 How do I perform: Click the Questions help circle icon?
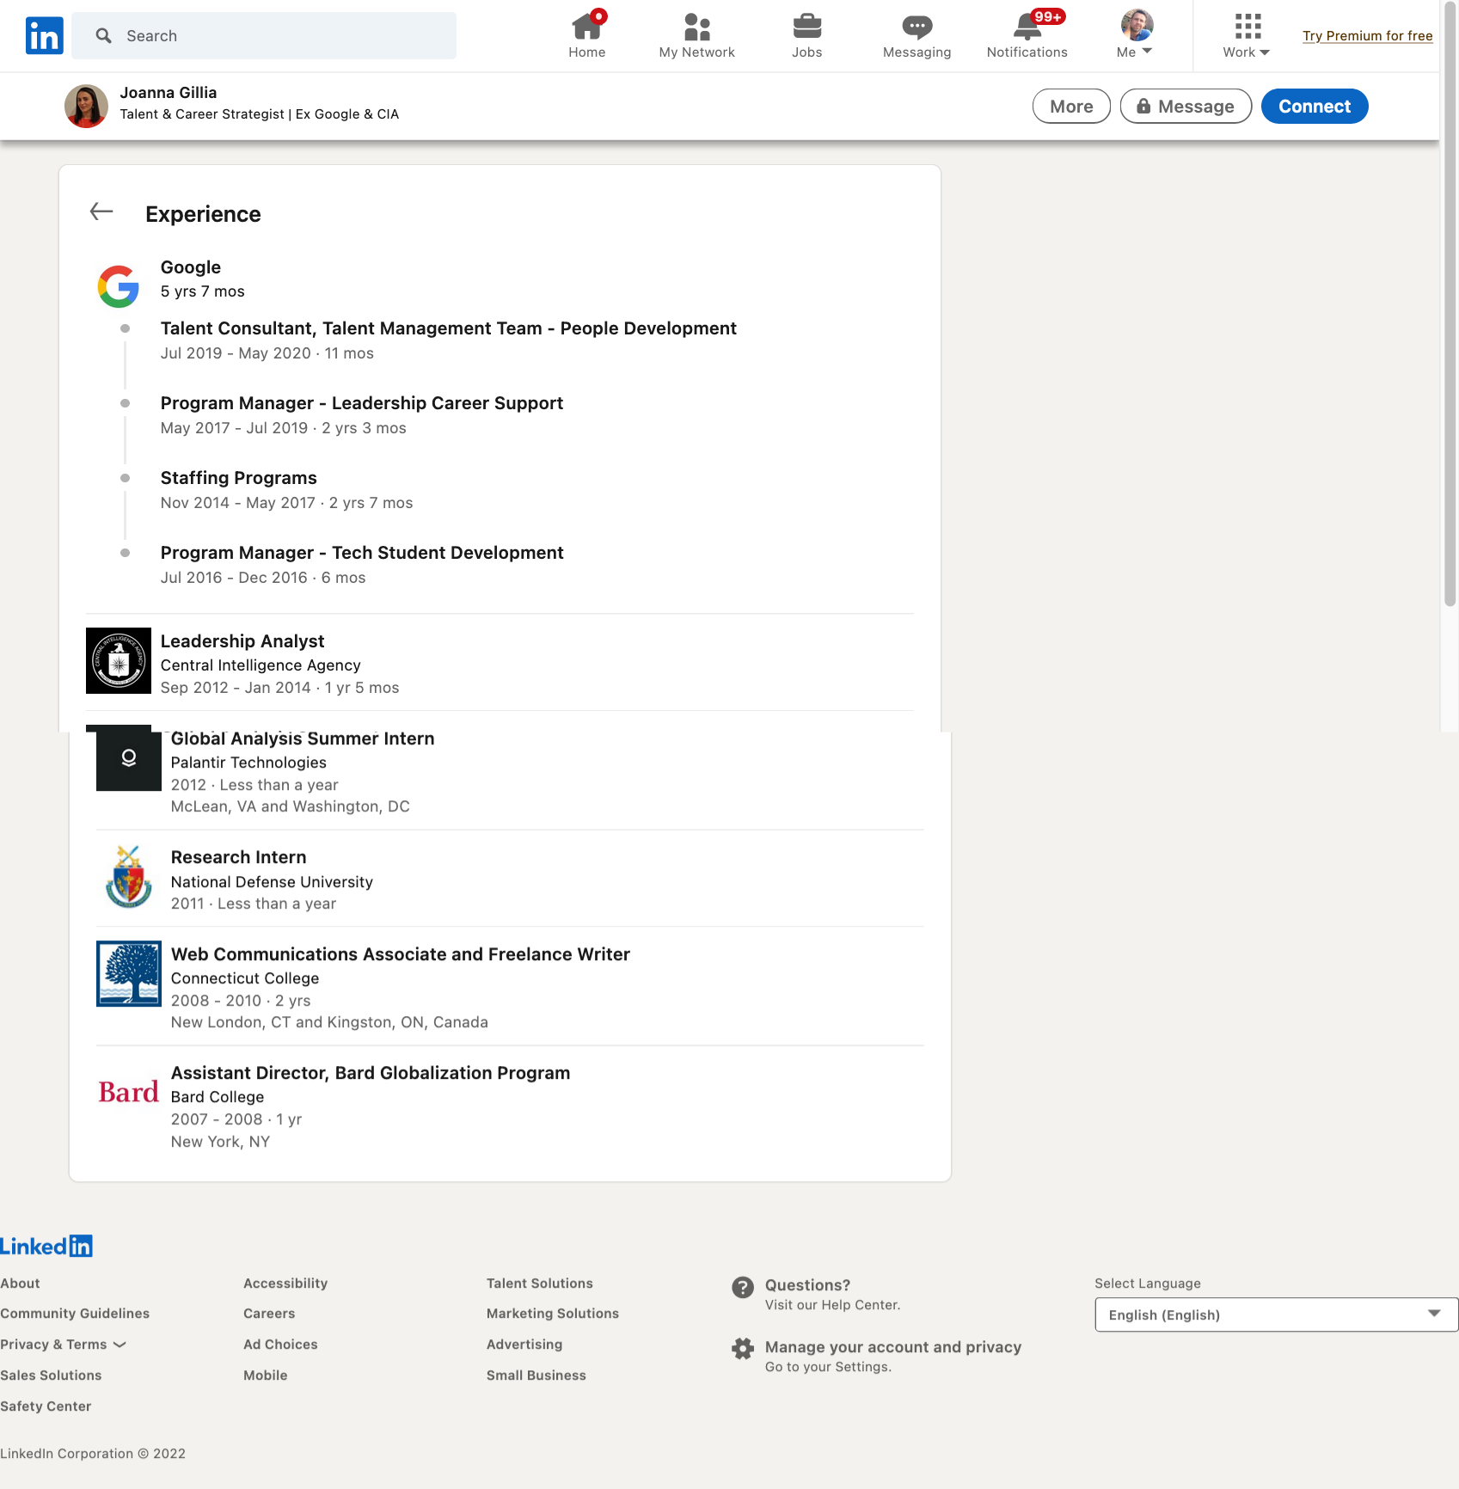tap(743, 1287)
